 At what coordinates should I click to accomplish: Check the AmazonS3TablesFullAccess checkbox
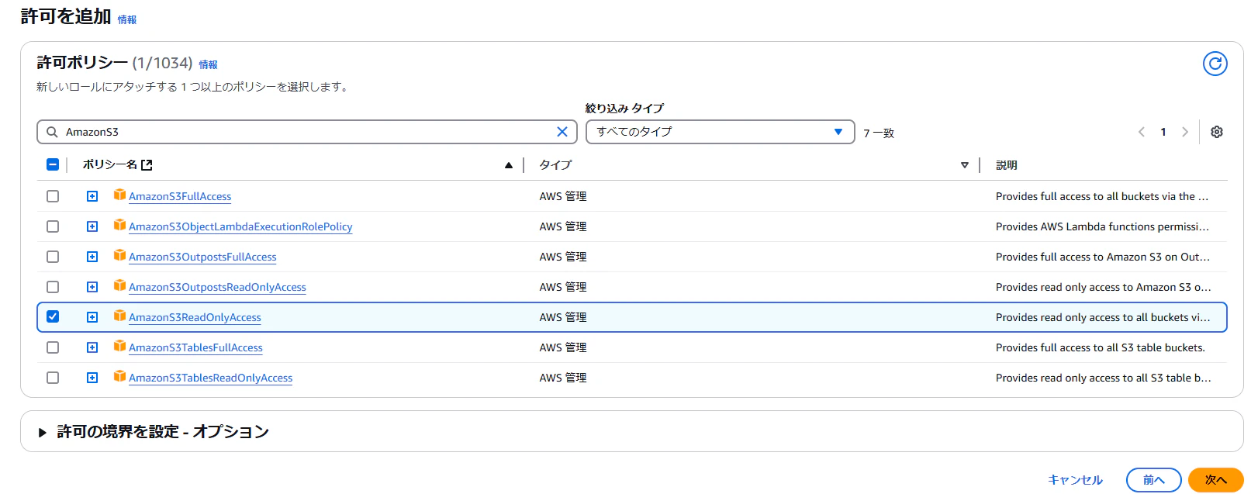click(53, 347)
